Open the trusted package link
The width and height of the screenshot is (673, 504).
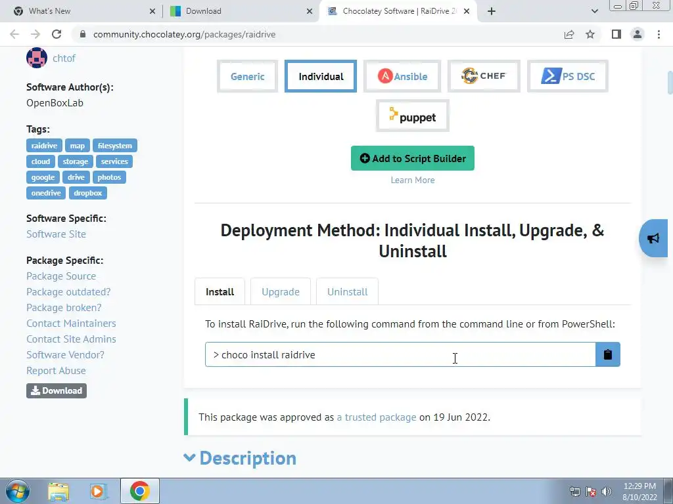pos(377,417)
